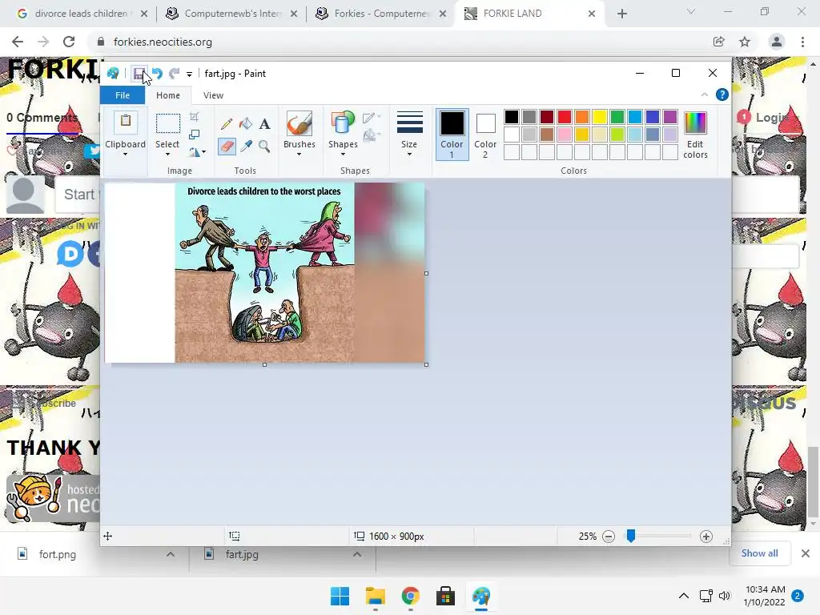Choose the rectangular Select tool
The height and width of the screenshot is (615, 820).
(168, 124)
